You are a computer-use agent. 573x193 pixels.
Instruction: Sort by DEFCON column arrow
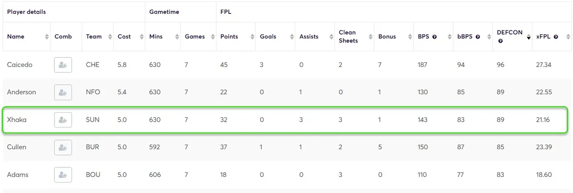click(529, 37)
